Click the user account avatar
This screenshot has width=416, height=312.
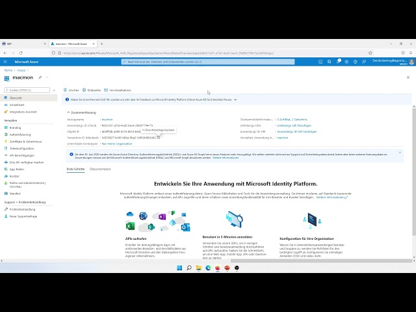[411, 62]
